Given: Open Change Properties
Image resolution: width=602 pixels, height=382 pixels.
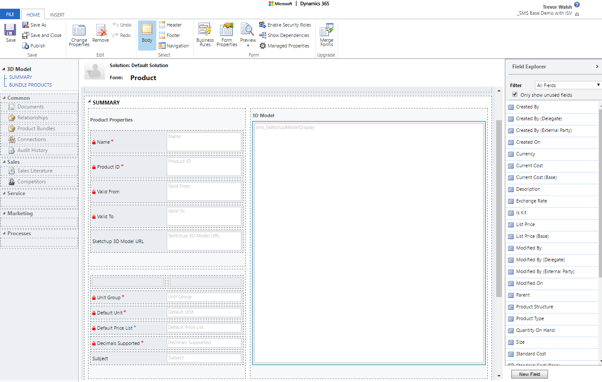Looking at the screenshot, I should coord(79,35).
